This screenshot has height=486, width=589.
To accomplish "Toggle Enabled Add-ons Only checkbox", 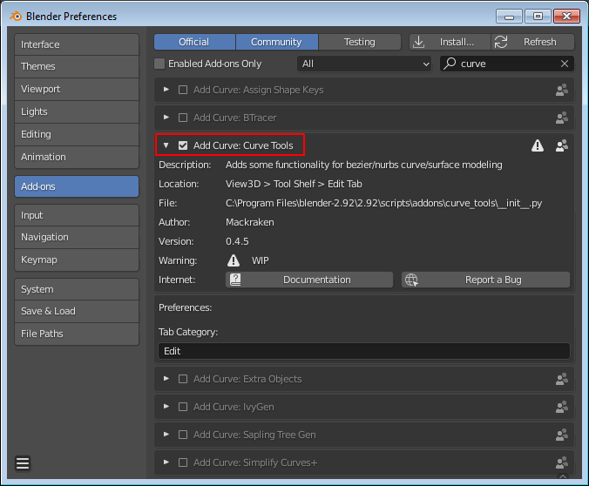I will pyautogui.click(x=159, y=64).
